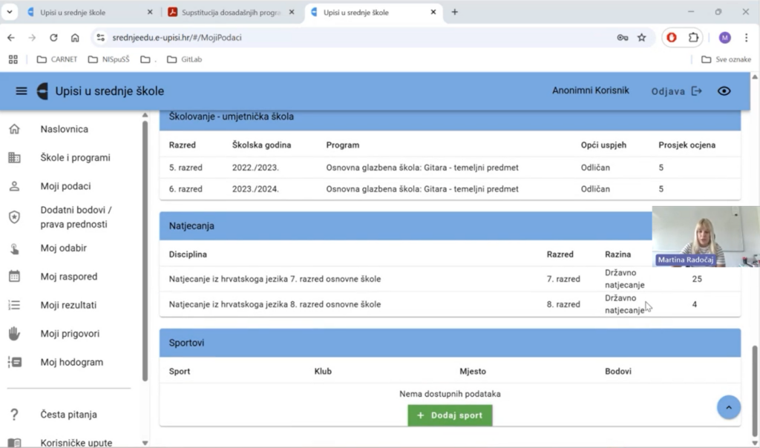The width and height of the screenshot is (760, 448).
Task: Toggle the eye accessibility icon in header
Action: [x=724, y=91]
